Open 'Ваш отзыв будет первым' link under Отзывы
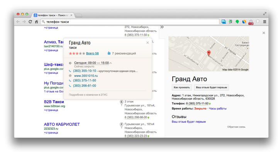The height and width of the screenshot is (152, 278). 189,122
